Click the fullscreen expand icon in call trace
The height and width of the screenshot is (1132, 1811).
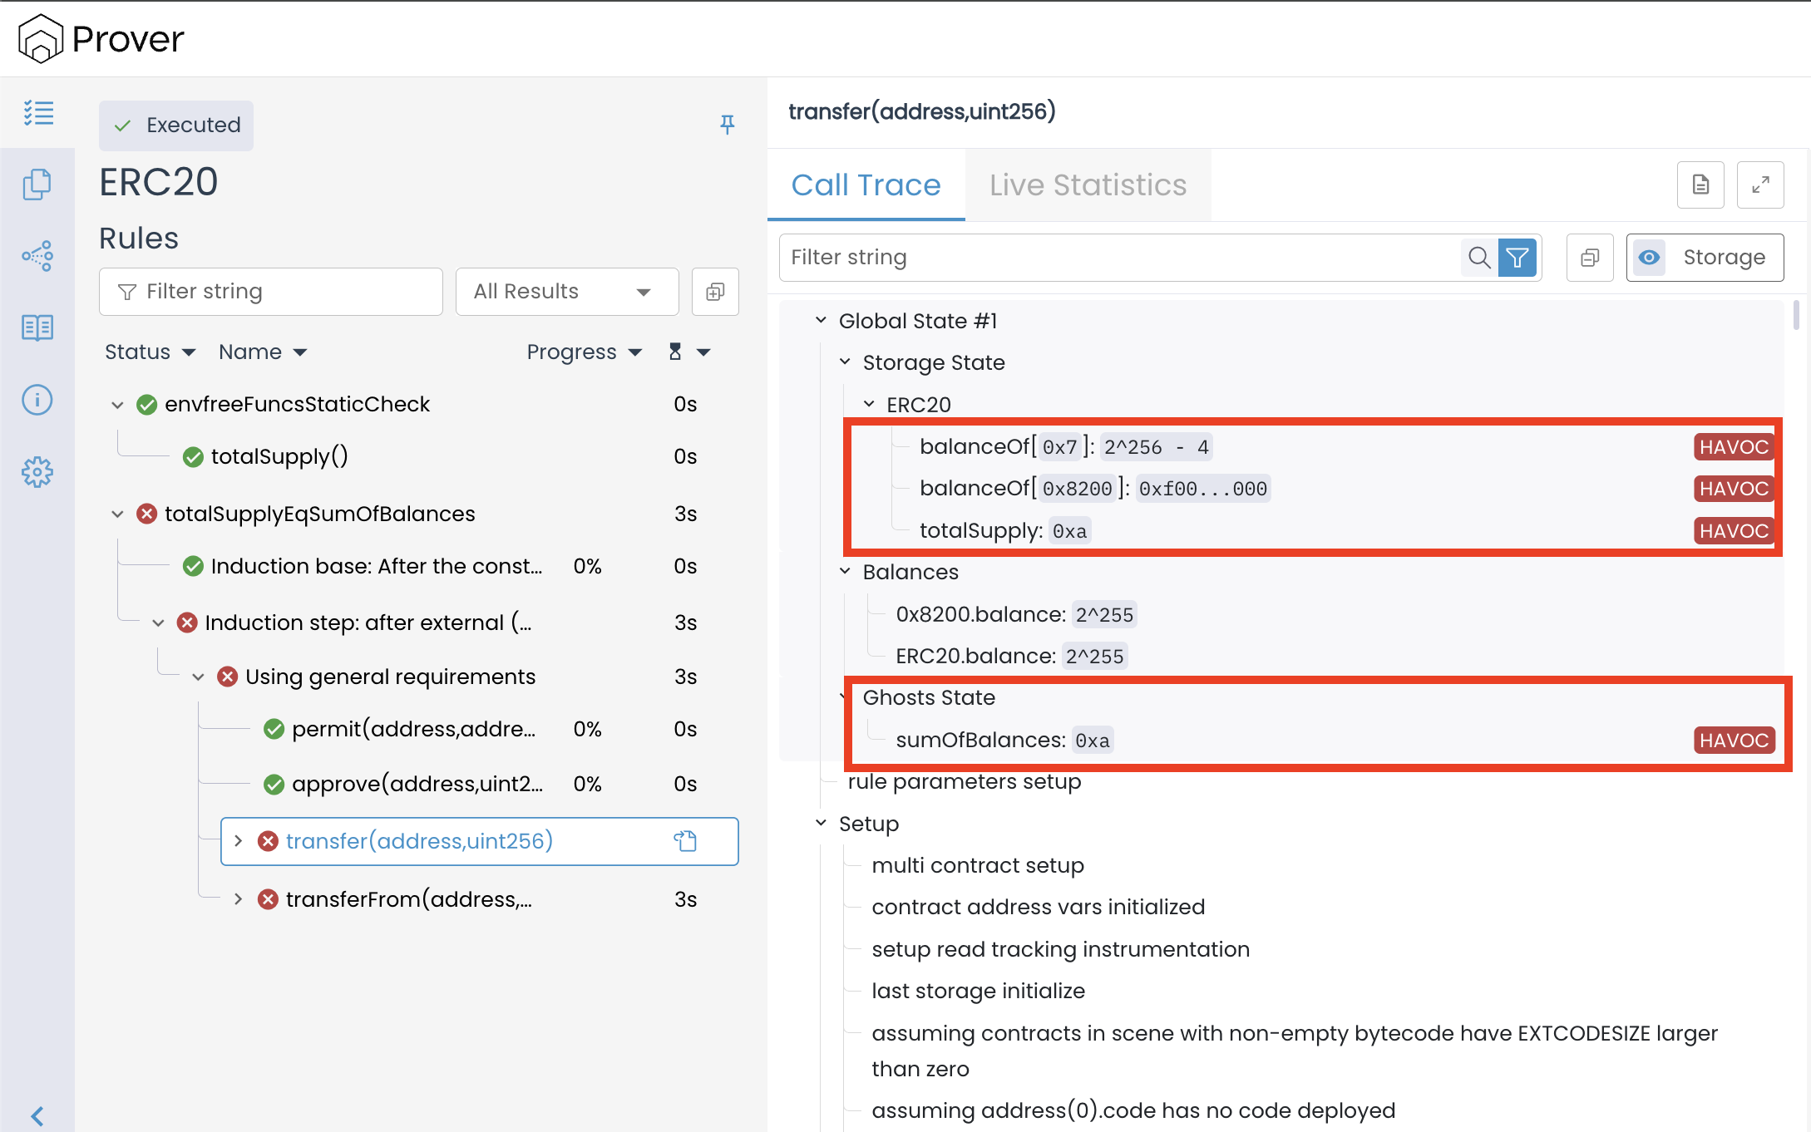click(1759, 185)
